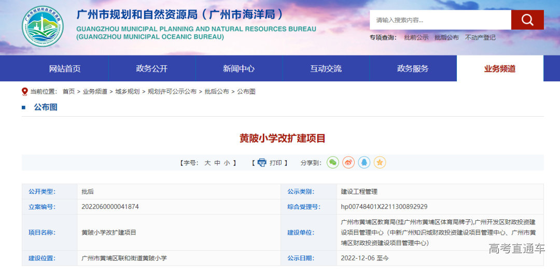Screen dimensions: 560x269
Task: Switch to the 新闻中心 tab
Action: [239, 68]
